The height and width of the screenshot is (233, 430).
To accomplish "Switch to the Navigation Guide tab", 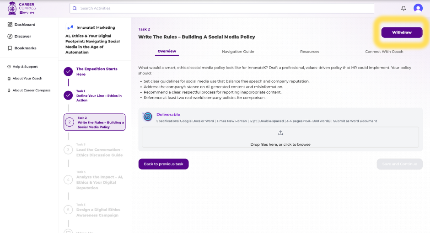I will click(238, 52).
